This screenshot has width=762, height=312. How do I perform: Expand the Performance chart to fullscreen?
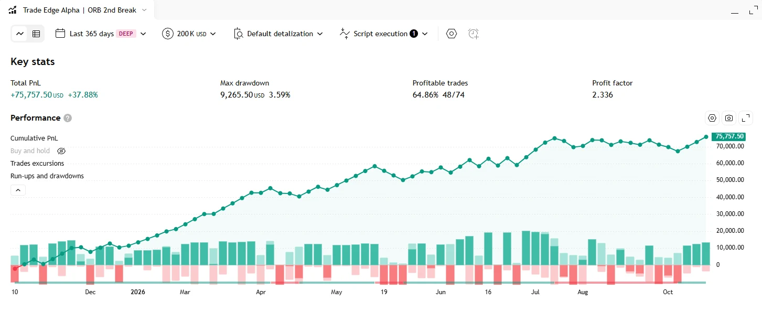coord(746,118)
